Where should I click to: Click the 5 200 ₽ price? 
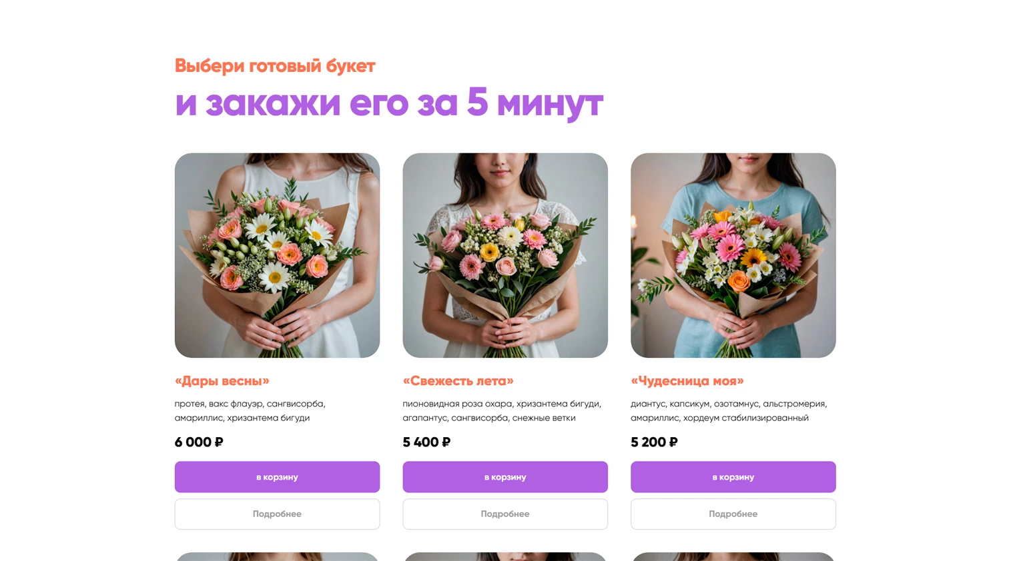[x=654, y=442]
